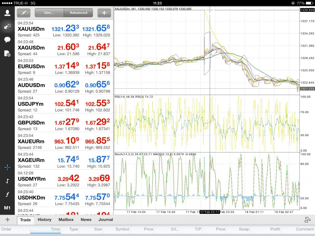The width and height of the screenshot is (315, 236).
Task: Switch to the Mailbox tab
Action: point(66,220)
